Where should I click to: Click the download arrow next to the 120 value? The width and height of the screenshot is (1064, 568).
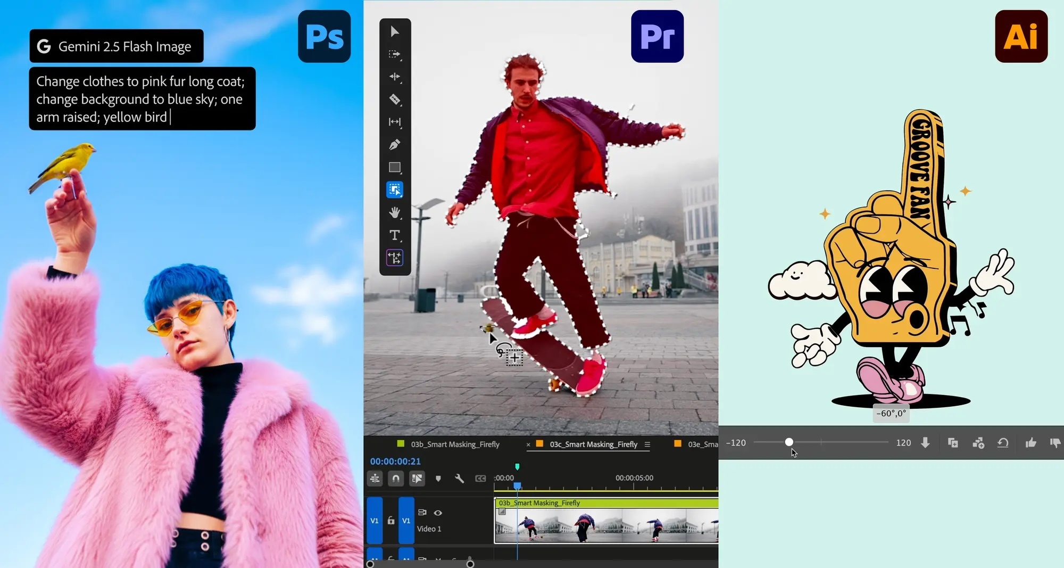pyautogui.click(x=926, y=442)
